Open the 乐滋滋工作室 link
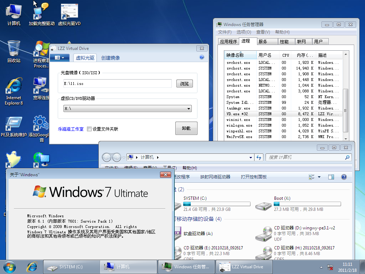 (x=71, y=129)
